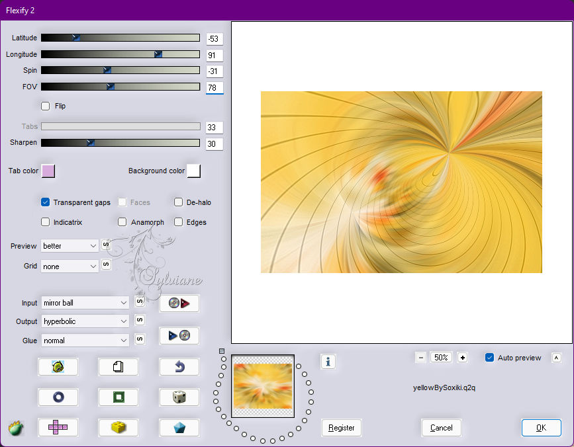Click the Latitude slider track
This screenshot has height=447, width=574.
pos(120,38)
